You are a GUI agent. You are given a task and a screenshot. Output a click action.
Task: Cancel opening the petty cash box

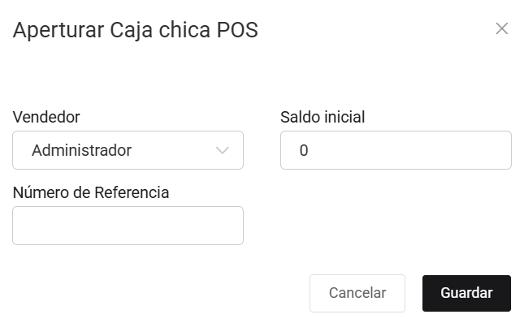tap(357, 293)
